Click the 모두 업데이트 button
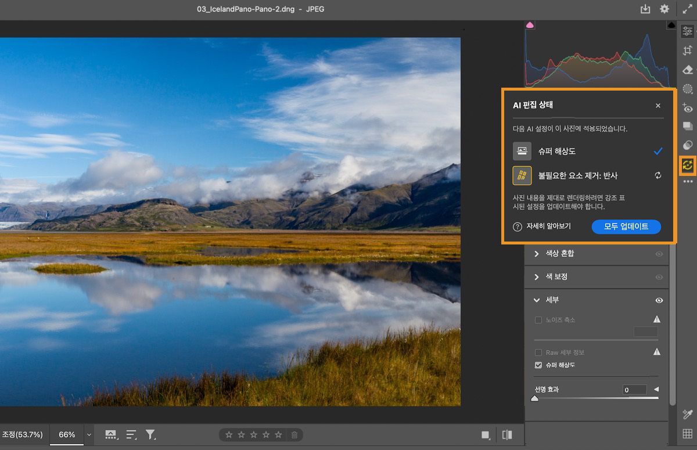The height and width of the screenshot is (450, 697). coord(626,226)
